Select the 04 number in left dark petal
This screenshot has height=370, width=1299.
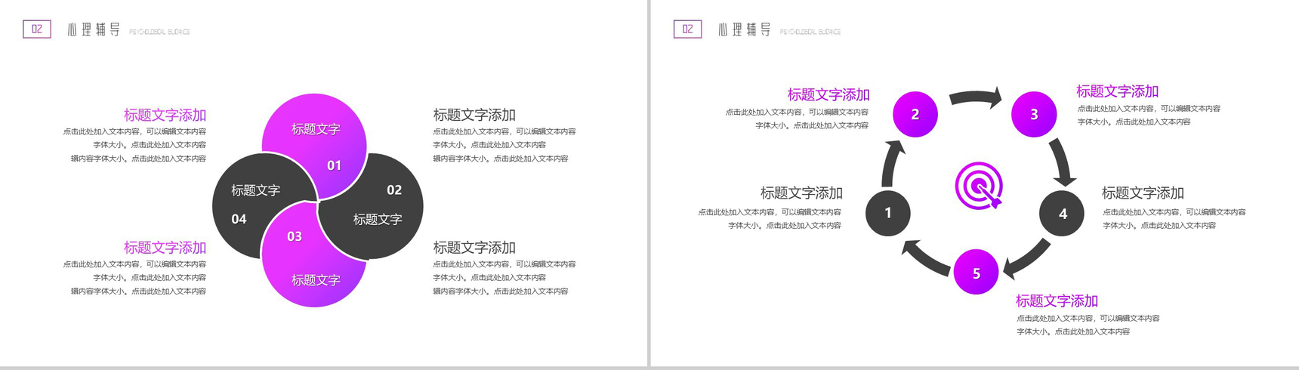tap(239, 219)
